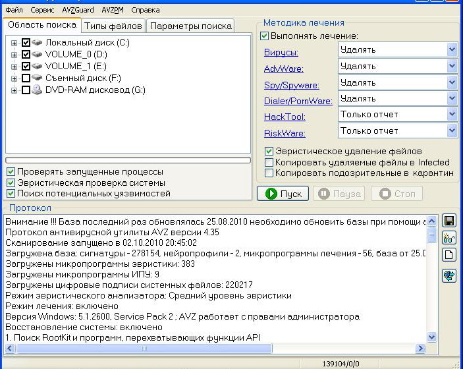Open the RiskWare action dropdown
This screenshot has height=369, width=463.
[x=452, y=130]
